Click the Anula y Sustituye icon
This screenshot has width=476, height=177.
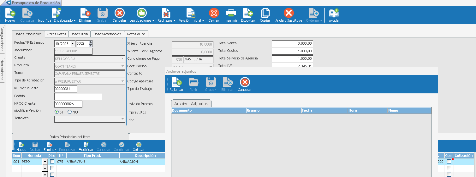click(x=289, y=15)
